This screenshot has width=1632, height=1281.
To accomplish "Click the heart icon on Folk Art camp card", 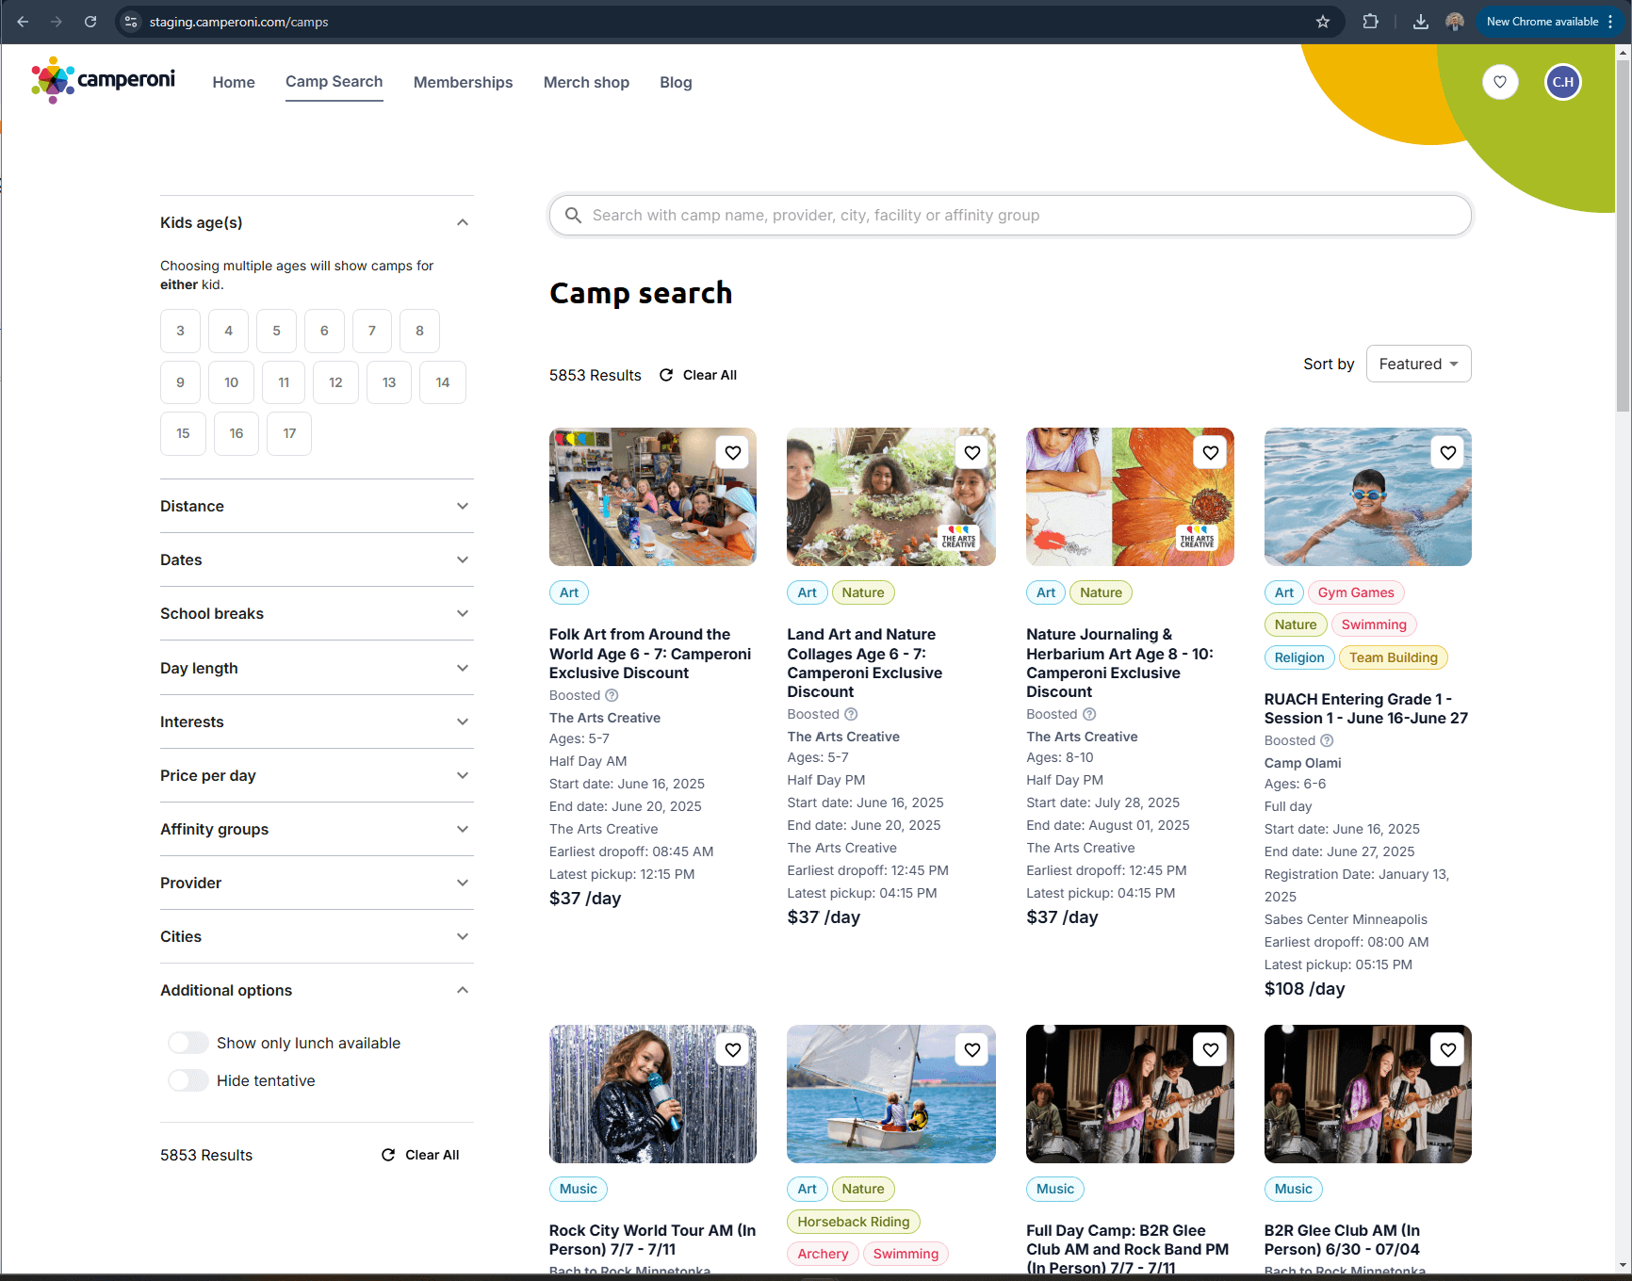I will [733, 452].
